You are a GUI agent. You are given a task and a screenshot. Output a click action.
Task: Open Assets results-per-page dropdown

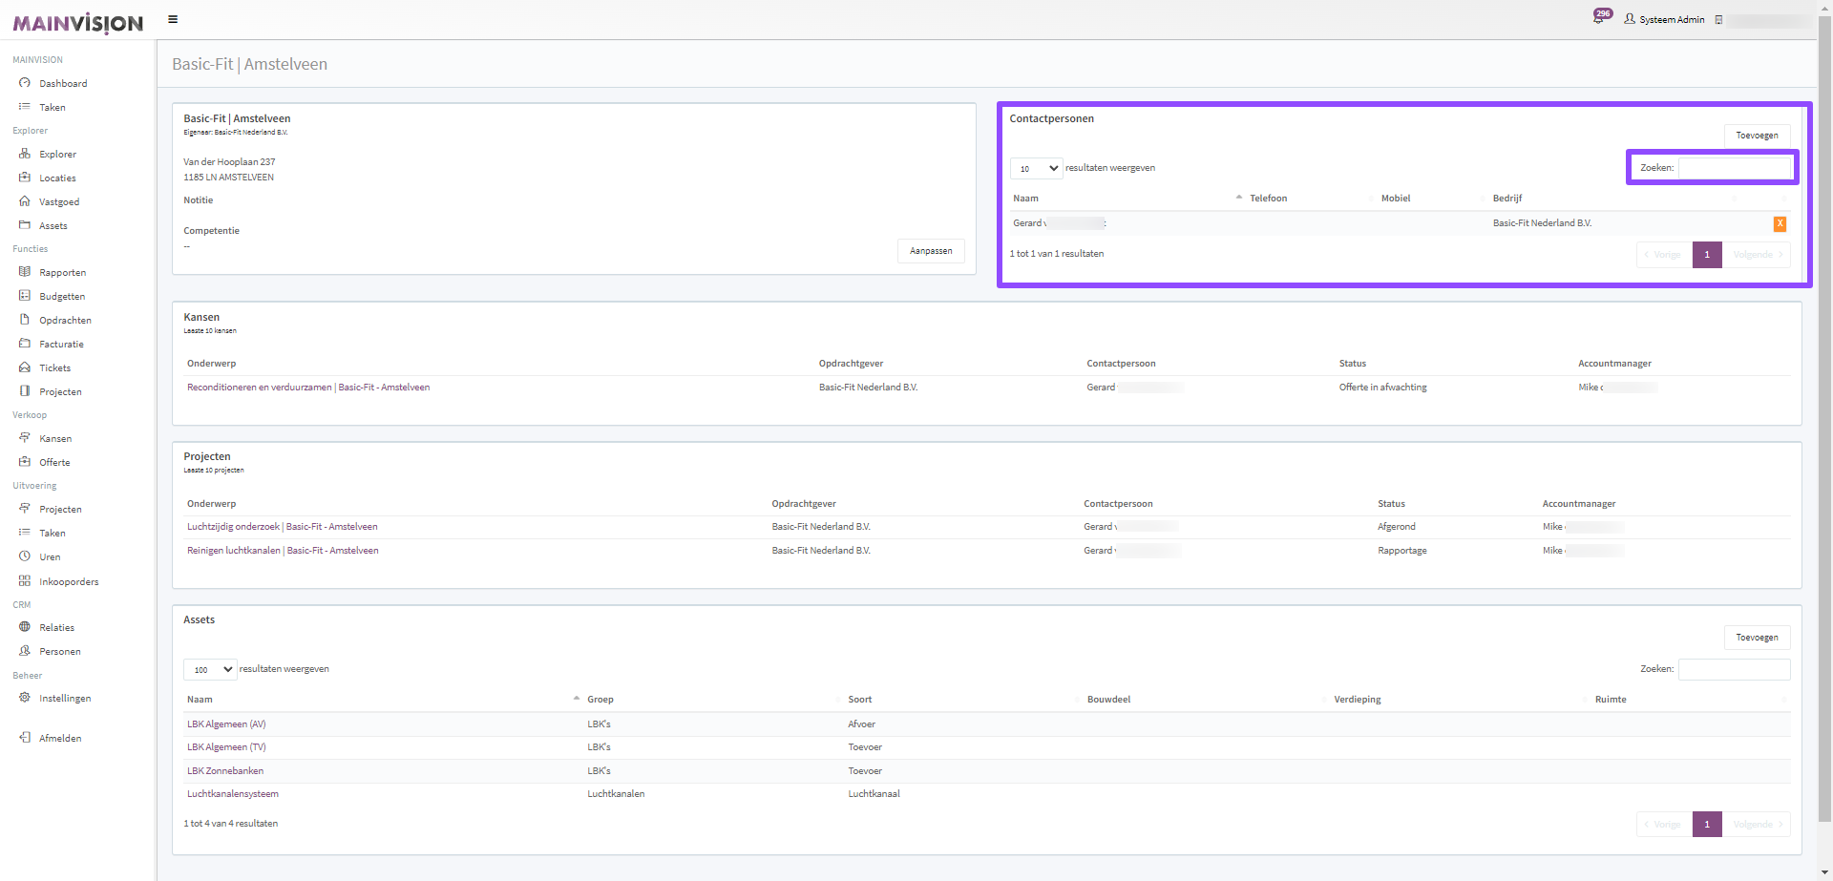(210, 669)
